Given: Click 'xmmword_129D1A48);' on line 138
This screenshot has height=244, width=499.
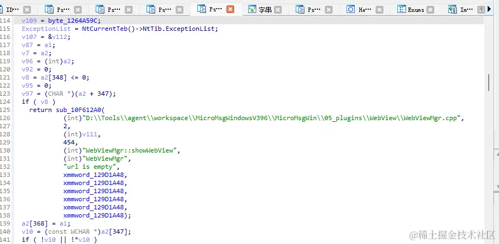Looking at the screenshot, I should pyautogui.click(x=97, y=215).
